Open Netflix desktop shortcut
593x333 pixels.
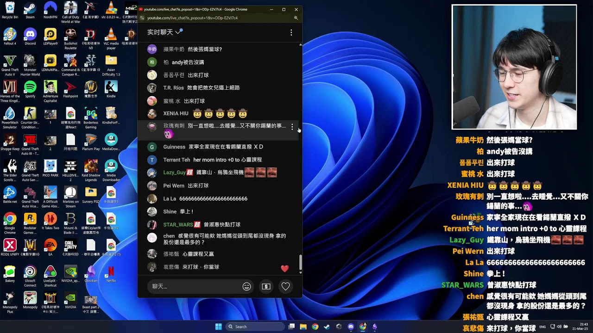(111, 273)
